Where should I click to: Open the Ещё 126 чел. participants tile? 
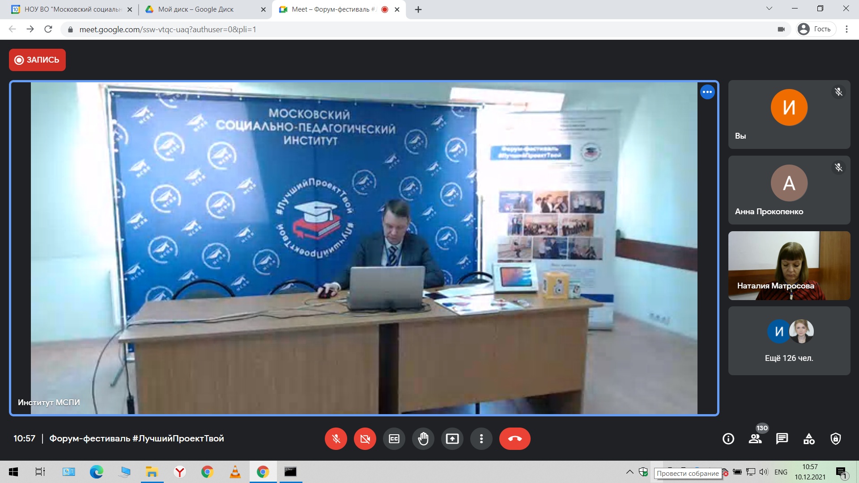click(x=789, y=341)
